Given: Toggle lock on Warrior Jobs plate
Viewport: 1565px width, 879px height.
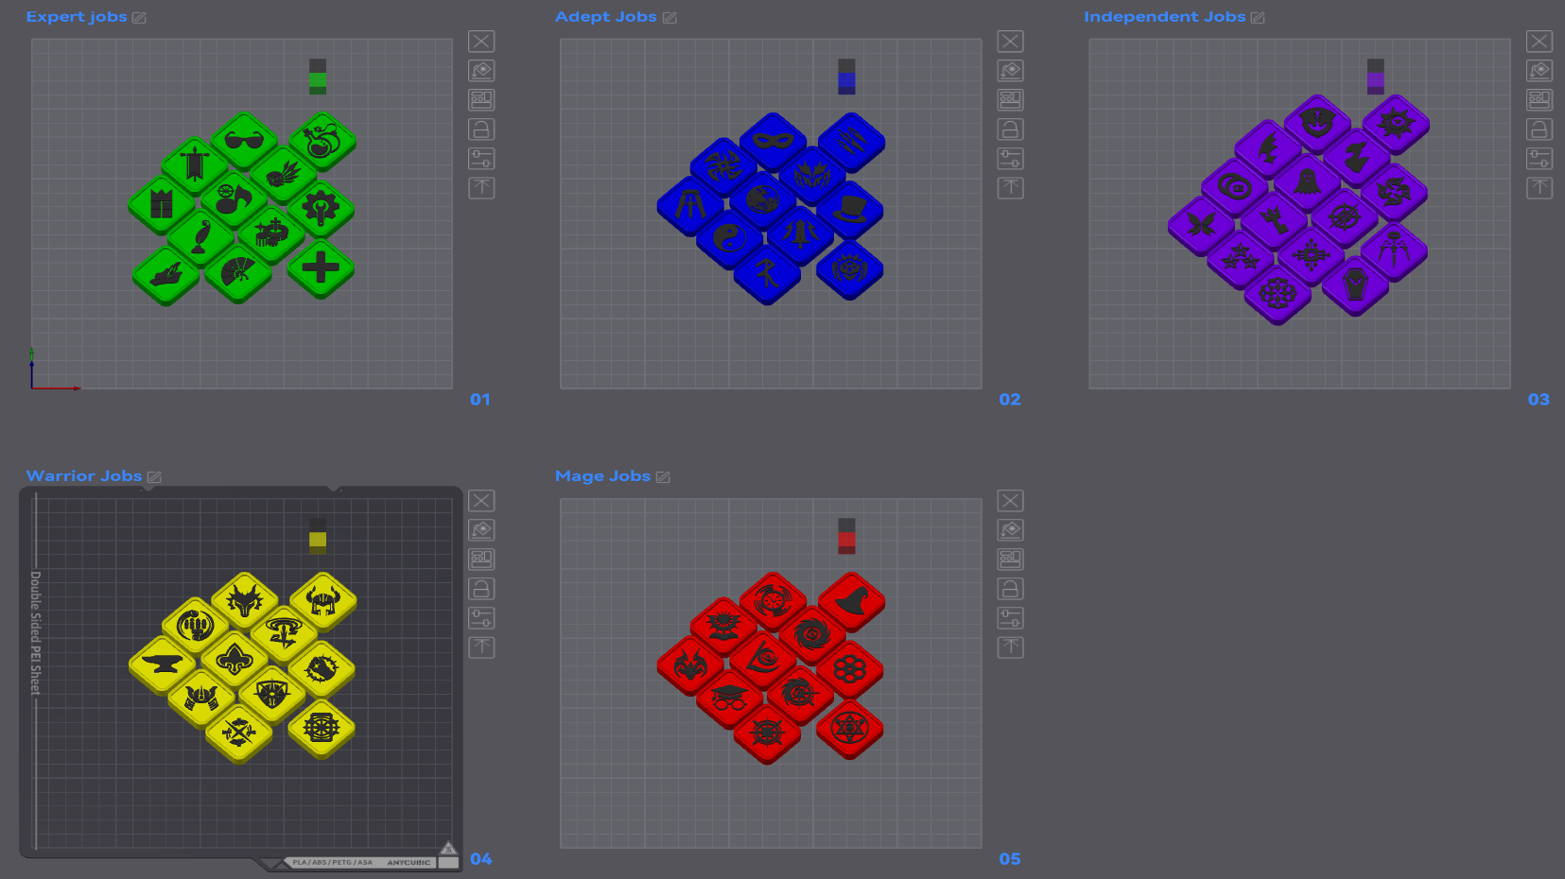Looking at the screenshot, I should [x=481, y=588].
